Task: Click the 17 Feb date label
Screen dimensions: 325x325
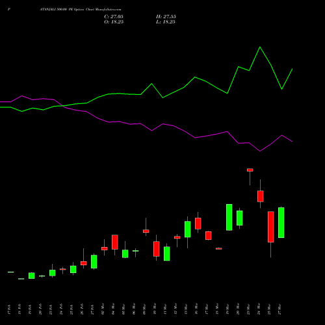Action: tap(9, 309)
